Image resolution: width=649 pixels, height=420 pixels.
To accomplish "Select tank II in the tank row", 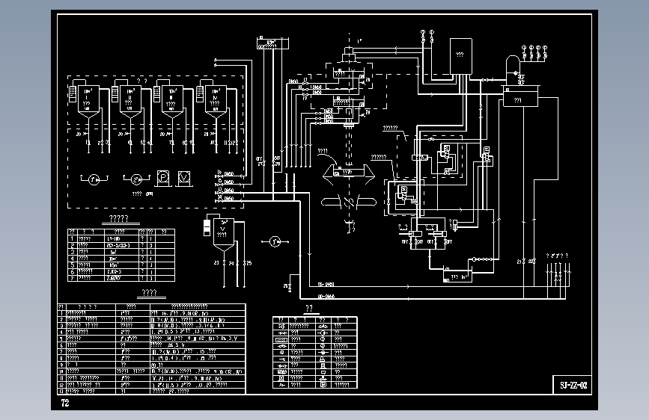I will point(130,102).
